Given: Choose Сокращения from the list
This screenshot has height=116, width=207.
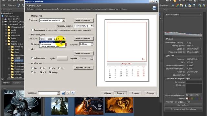Looking at the screenshot, I should coord(52,44).
